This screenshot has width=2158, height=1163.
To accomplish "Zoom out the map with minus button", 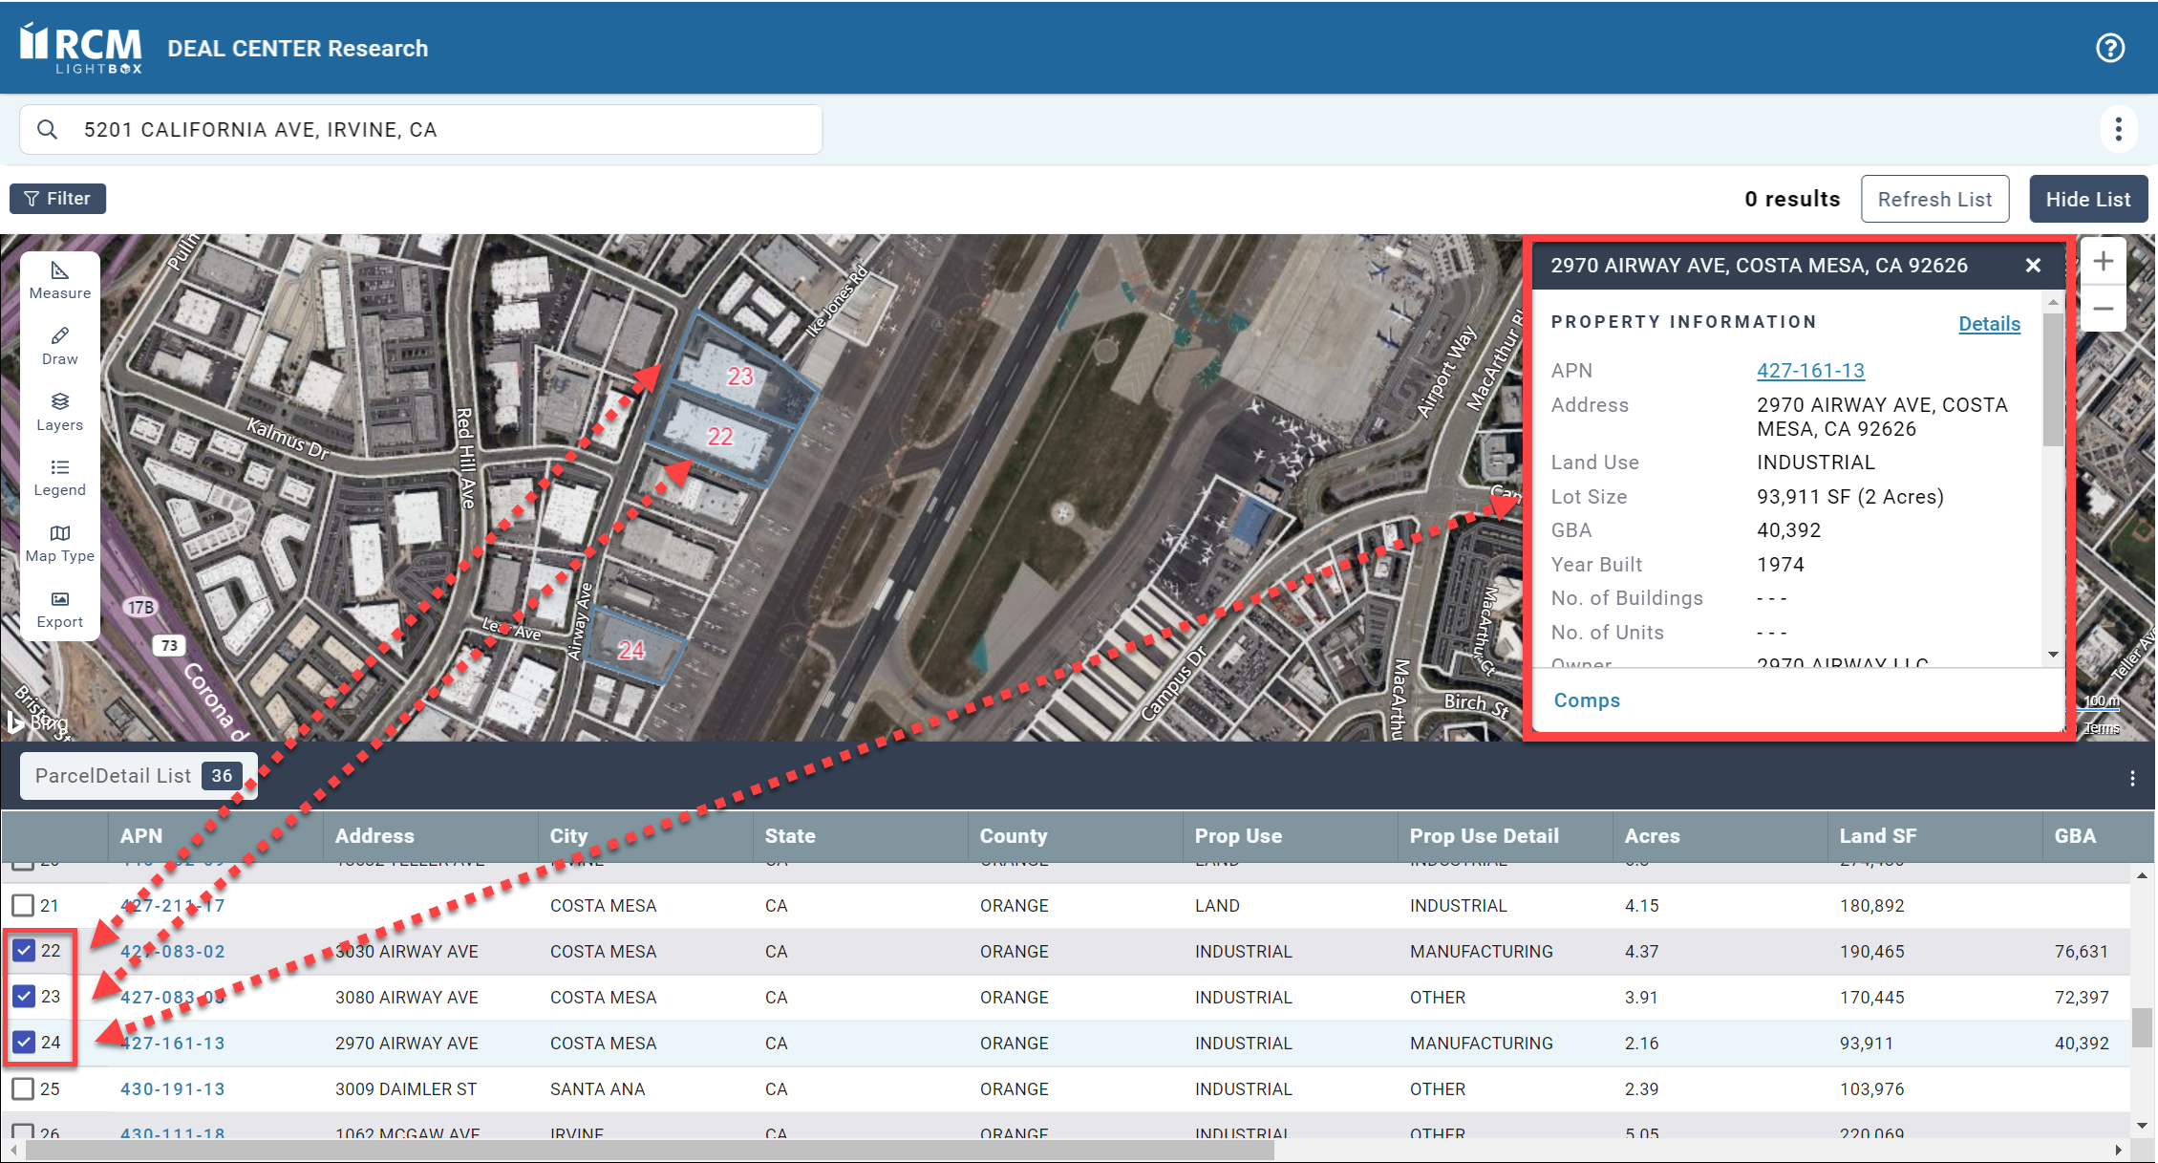I will (2103, 309).
